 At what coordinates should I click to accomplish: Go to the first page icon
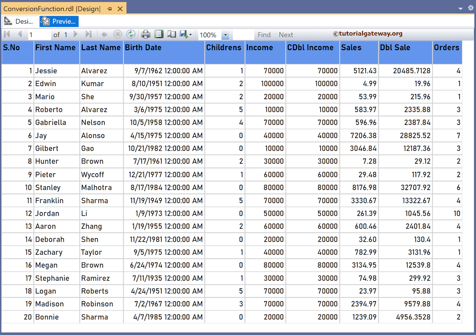pyautogui.click(x=7, y=34)
